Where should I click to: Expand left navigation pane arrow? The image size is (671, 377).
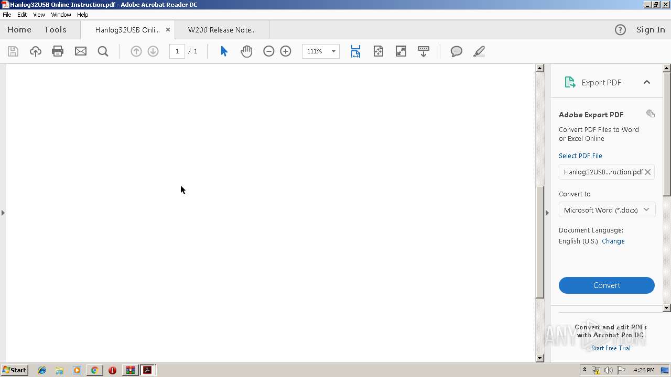[3, 213]
